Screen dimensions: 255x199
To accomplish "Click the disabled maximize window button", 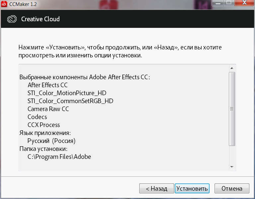I will pos(228,3).
